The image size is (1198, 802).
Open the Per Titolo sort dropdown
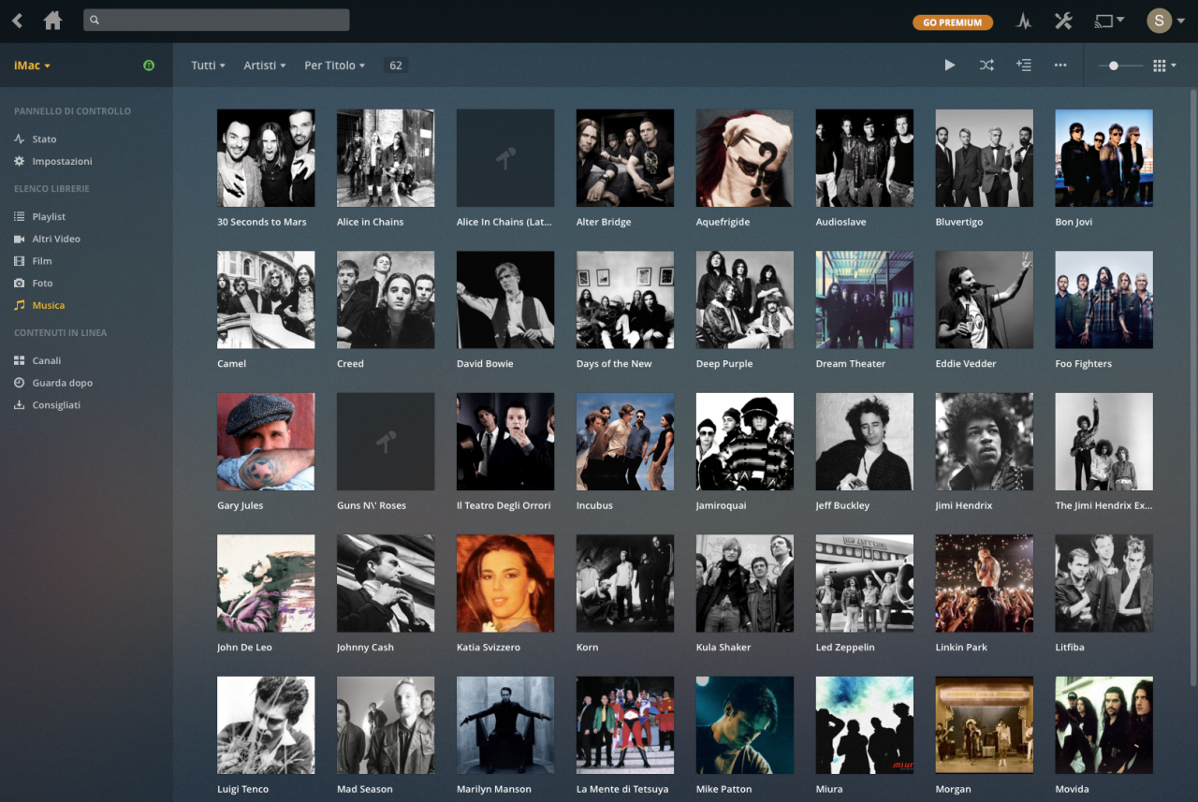334,66
